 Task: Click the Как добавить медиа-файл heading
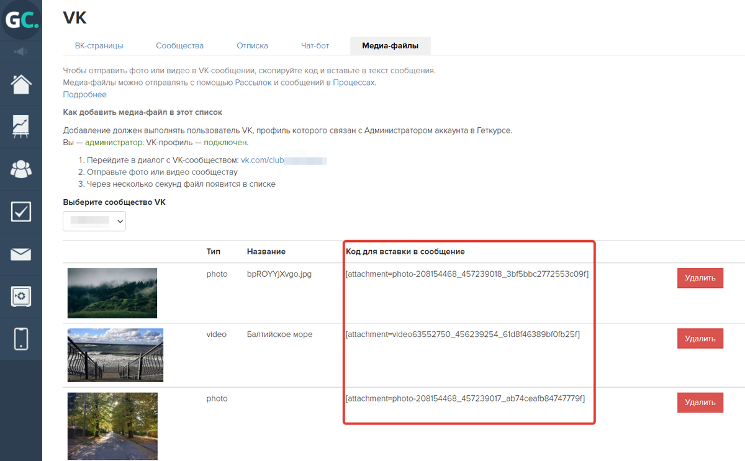click(143, 112)
